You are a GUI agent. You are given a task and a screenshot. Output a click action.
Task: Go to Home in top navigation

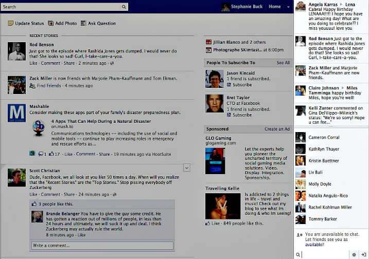point(275,7)
